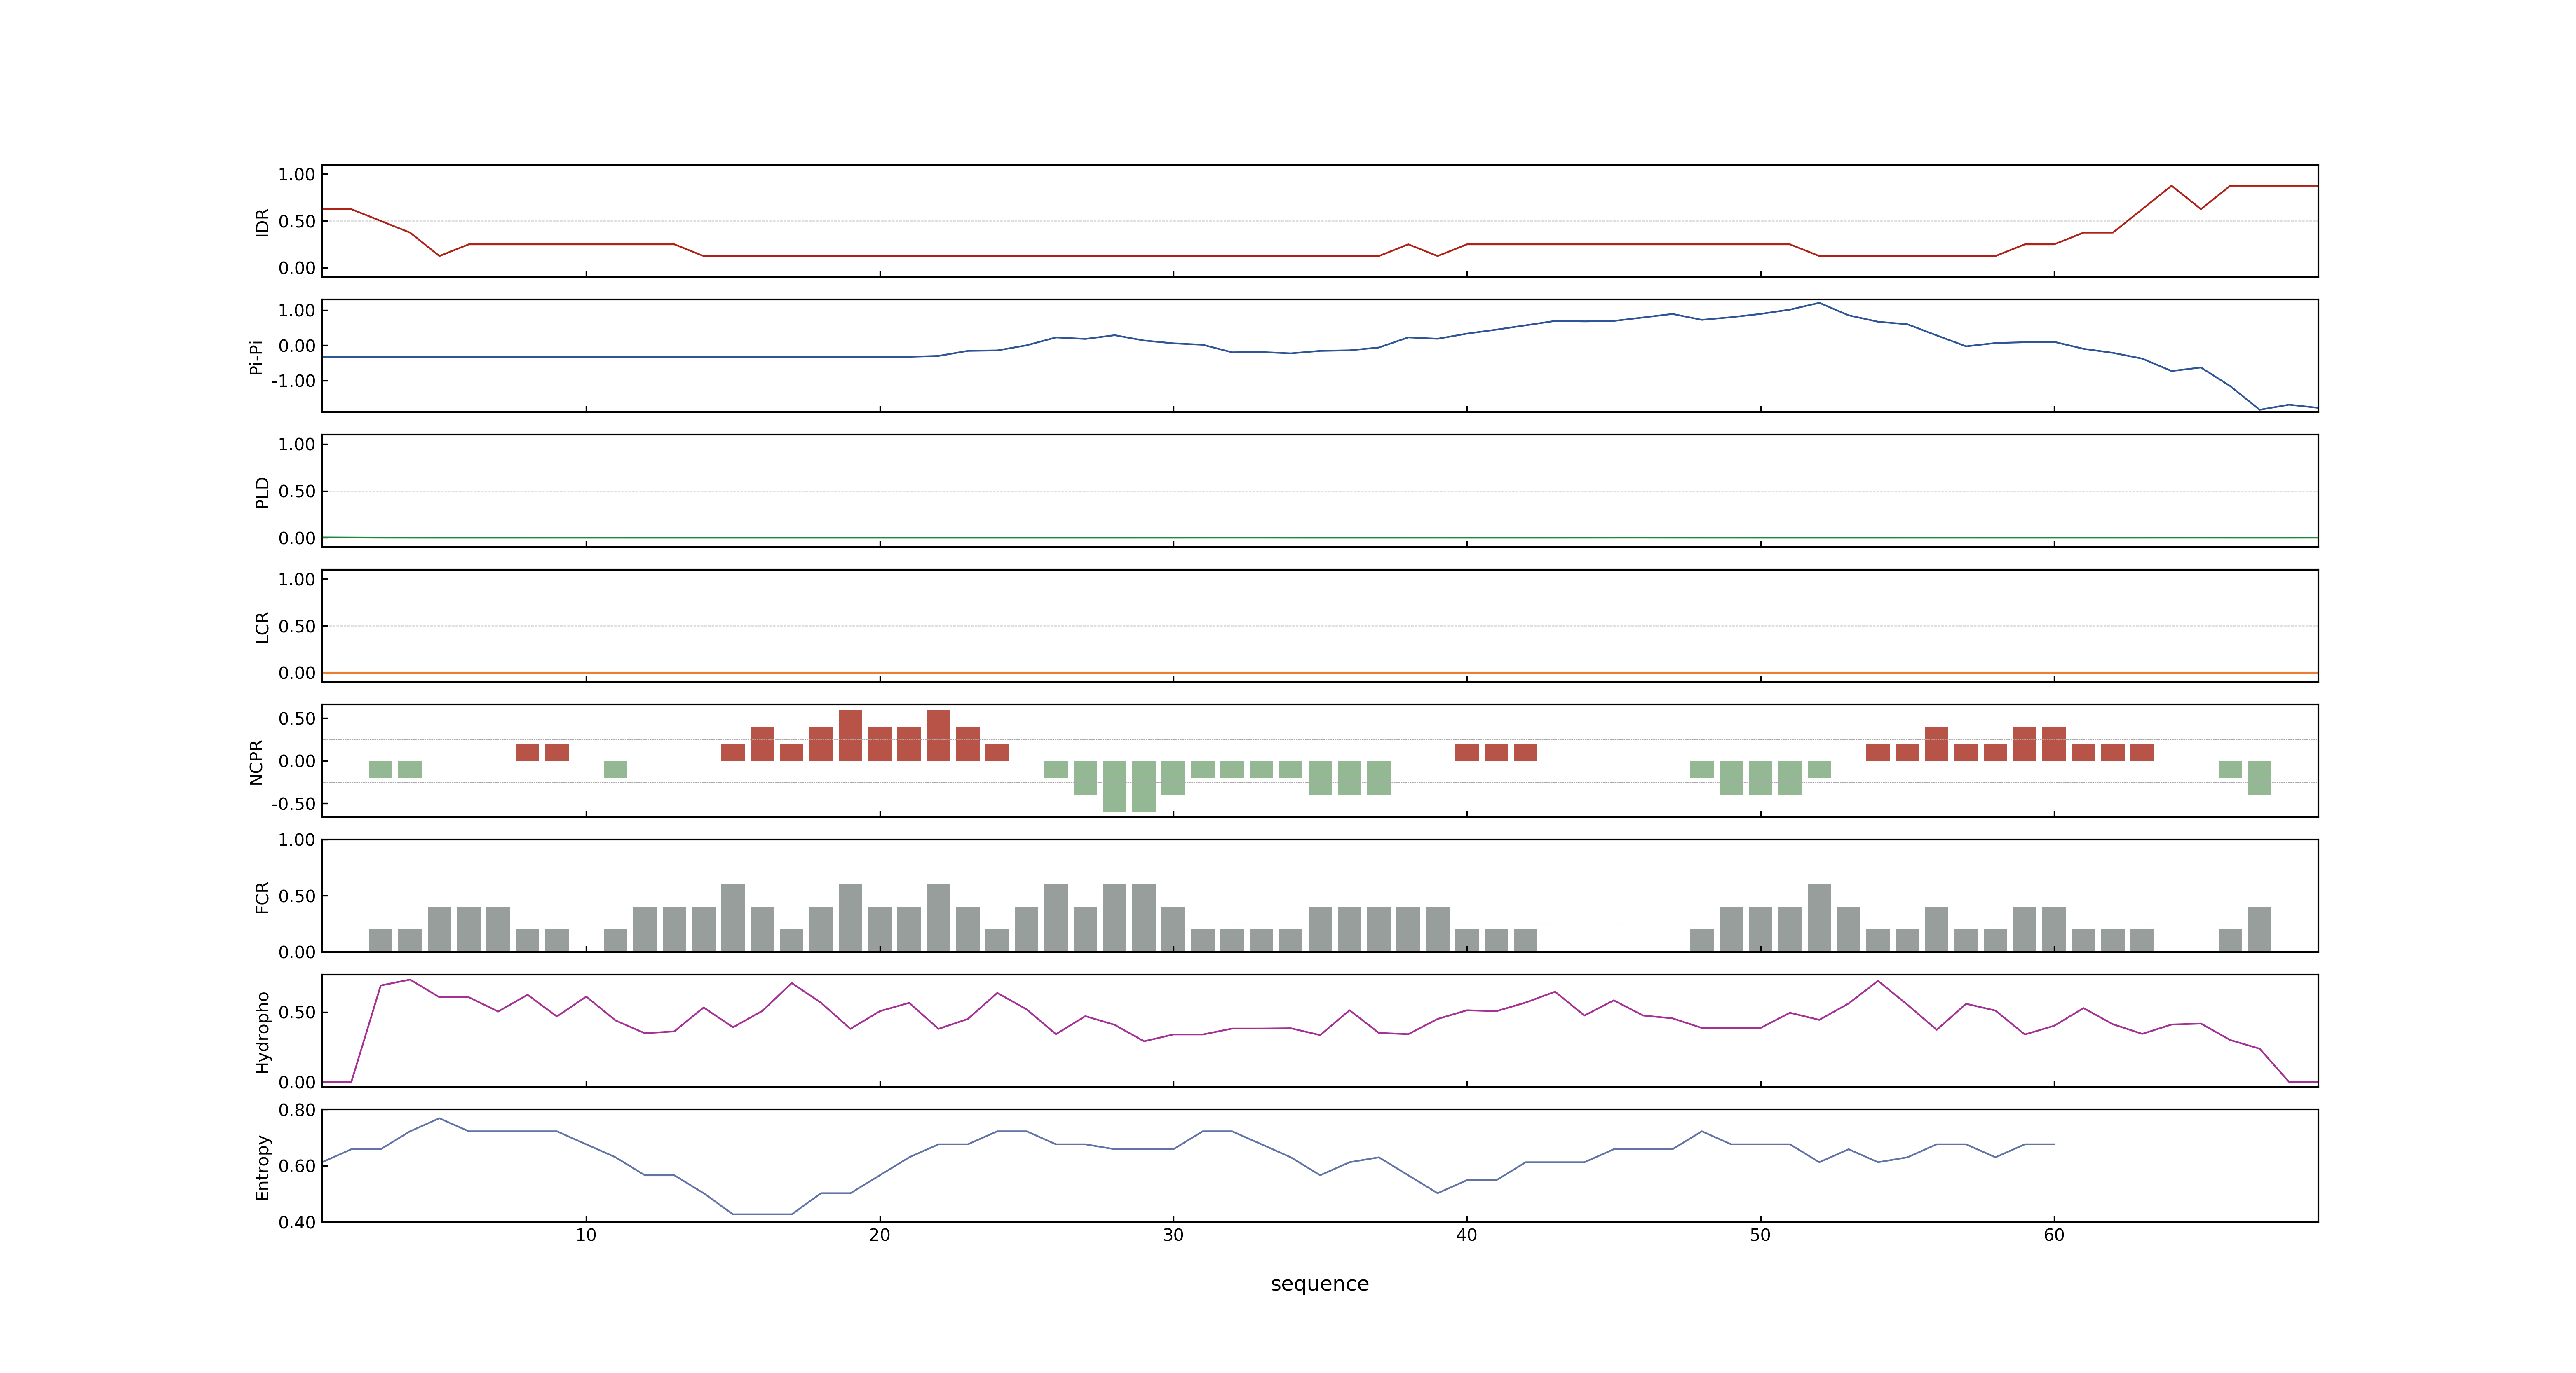Click the '0.60' tick on the Entropy axis
The width and height of the screenshot is (2576, 1373).
point(297,1166)
